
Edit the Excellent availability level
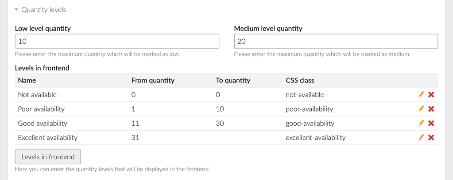421,138
